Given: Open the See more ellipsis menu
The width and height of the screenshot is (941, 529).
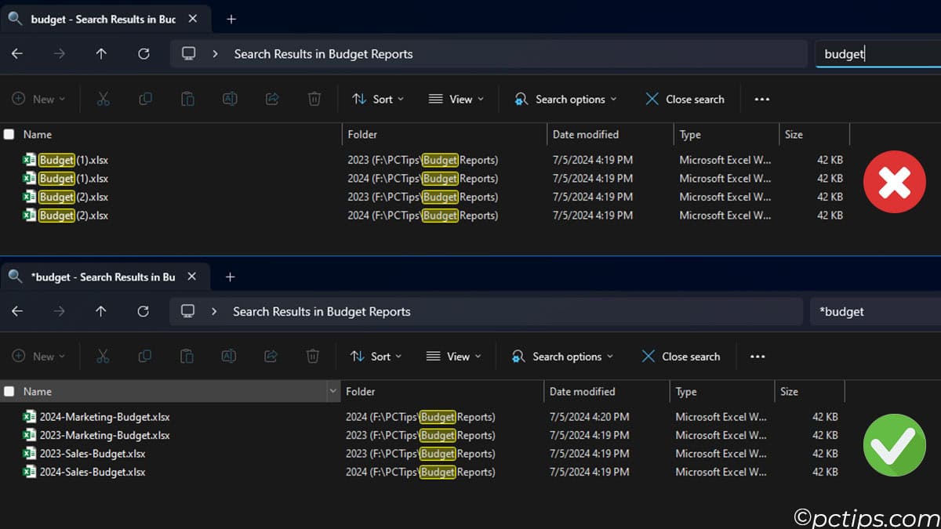Looking at the screenshot, I should (x=761, y=99).
